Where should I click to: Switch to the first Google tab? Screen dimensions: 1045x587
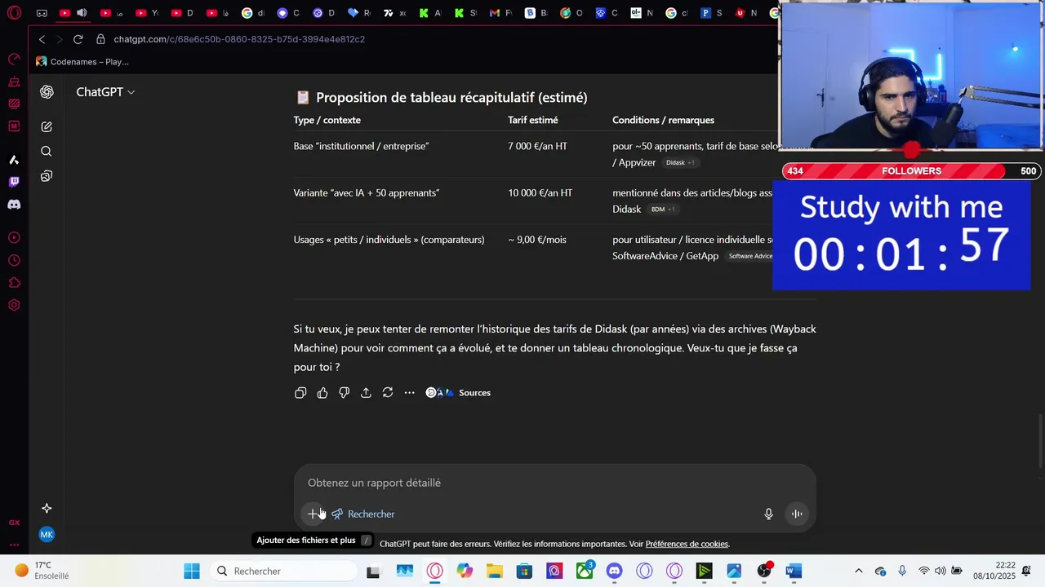(x=247, y=13)
